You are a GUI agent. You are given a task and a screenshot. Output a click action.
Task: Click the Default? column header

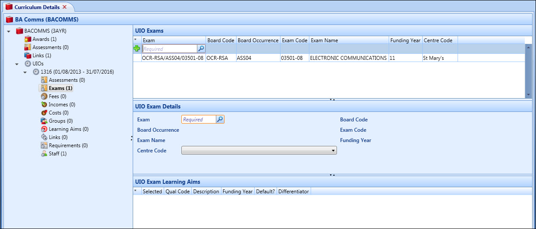click(x=265, y=192)
